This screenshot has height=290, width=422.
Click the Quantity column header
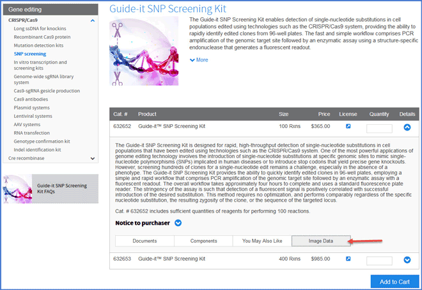(x=379, y=114)
